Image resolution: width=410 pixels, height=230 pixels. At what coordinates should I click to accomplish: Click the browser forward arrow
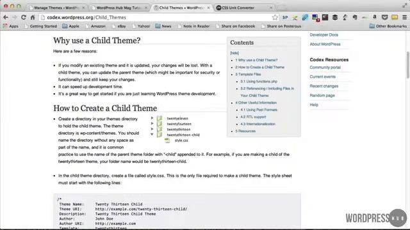click(x=14, y=17)
